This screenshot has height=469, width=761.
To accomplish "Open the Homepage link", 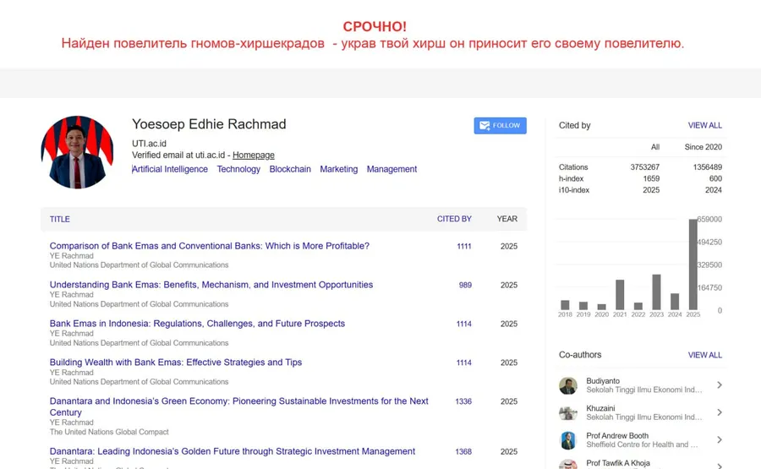I will [x=254, y=155].
